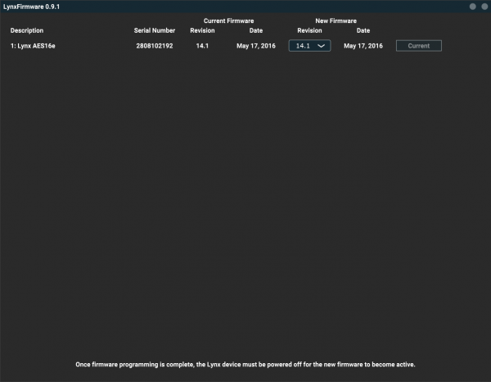Click the New Firmware group heading
This screenshot has width=491, height=382.
336,20
